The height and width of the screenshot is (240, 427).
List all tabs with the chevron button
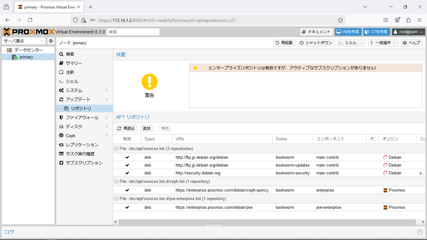click(x=365, y=7)
